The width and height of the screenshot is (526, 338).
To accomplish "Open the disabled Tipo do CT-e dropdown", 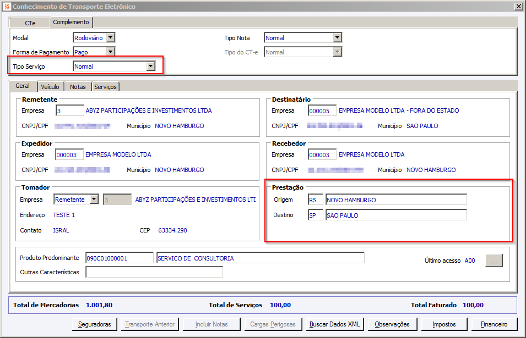I will (338, 52).
